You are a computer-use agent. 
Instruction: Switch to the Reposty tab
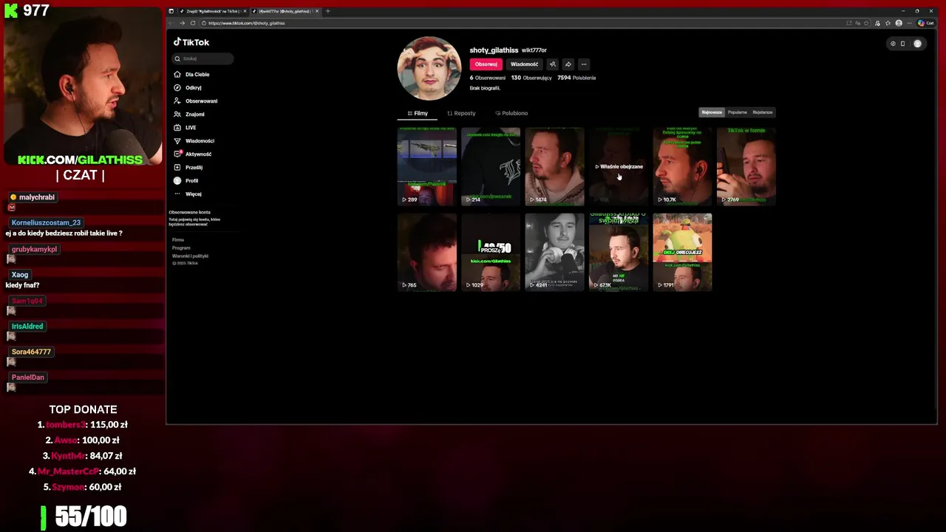pos(461,113)
